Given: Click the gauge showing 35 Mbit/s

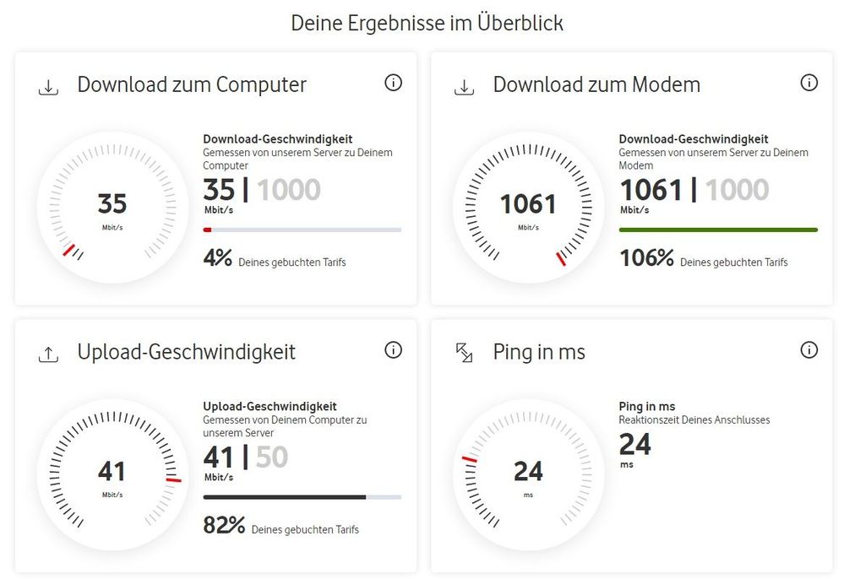Looking at the screenshot, I should click(x=112, y=205).
